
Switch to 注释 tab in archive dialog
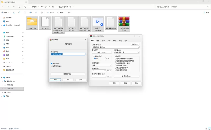pos(126,41)
